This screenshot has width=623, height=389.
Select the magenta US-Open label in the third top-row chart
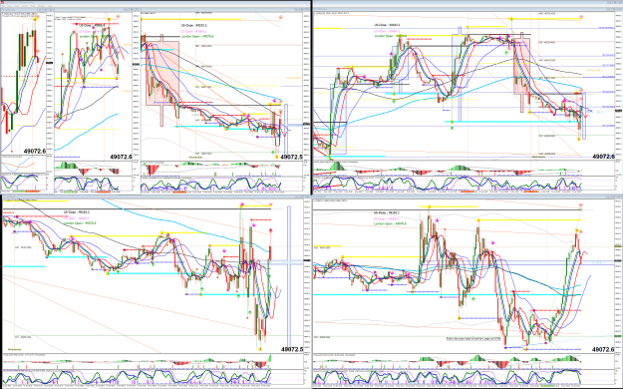point(193,31)
